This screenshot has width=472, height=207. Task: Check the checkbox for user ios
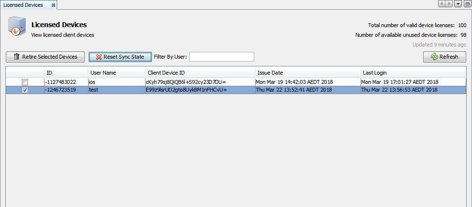pyautogui.click(x=25, y=82)
